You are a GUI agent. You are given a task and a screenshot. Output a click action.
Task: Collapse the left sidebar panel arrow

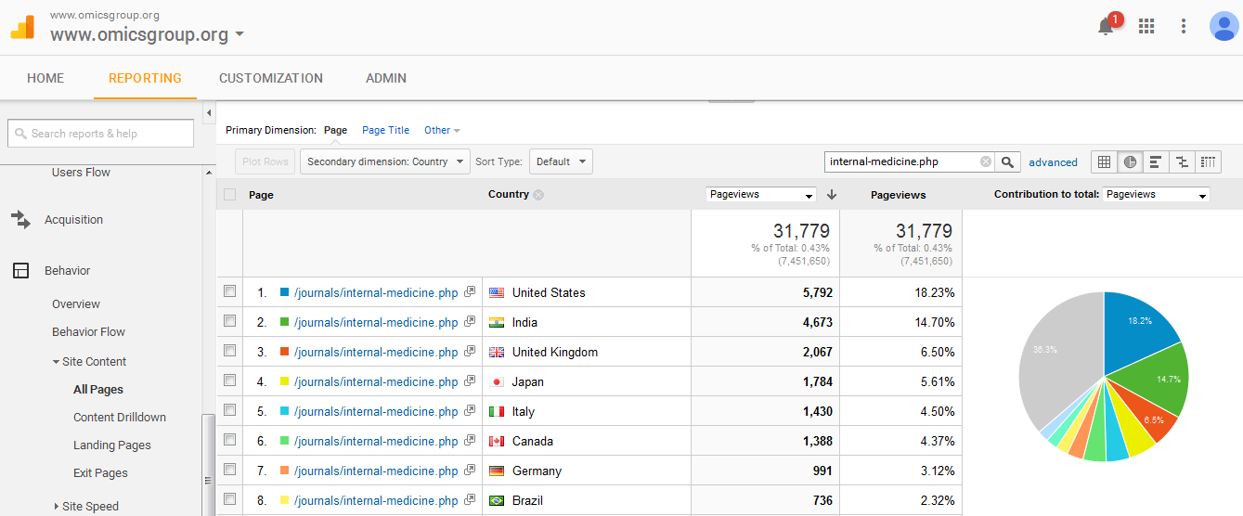pos(209,112)
